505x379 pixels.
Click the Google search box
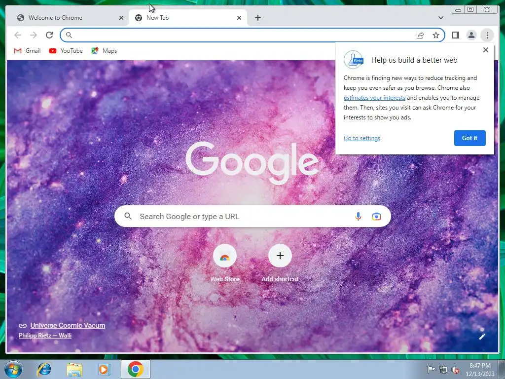point(252,216)
